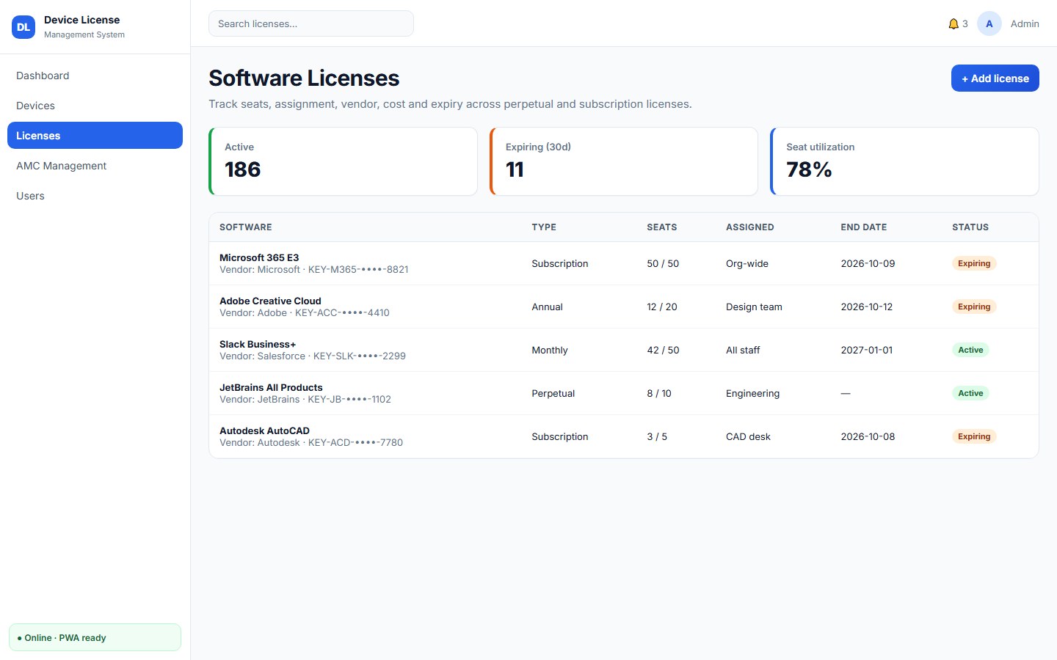The height and width of the screenshot is (660, 1057).
Task: Open the Dashboard sidebar item
Action: (x=95, y=76)
